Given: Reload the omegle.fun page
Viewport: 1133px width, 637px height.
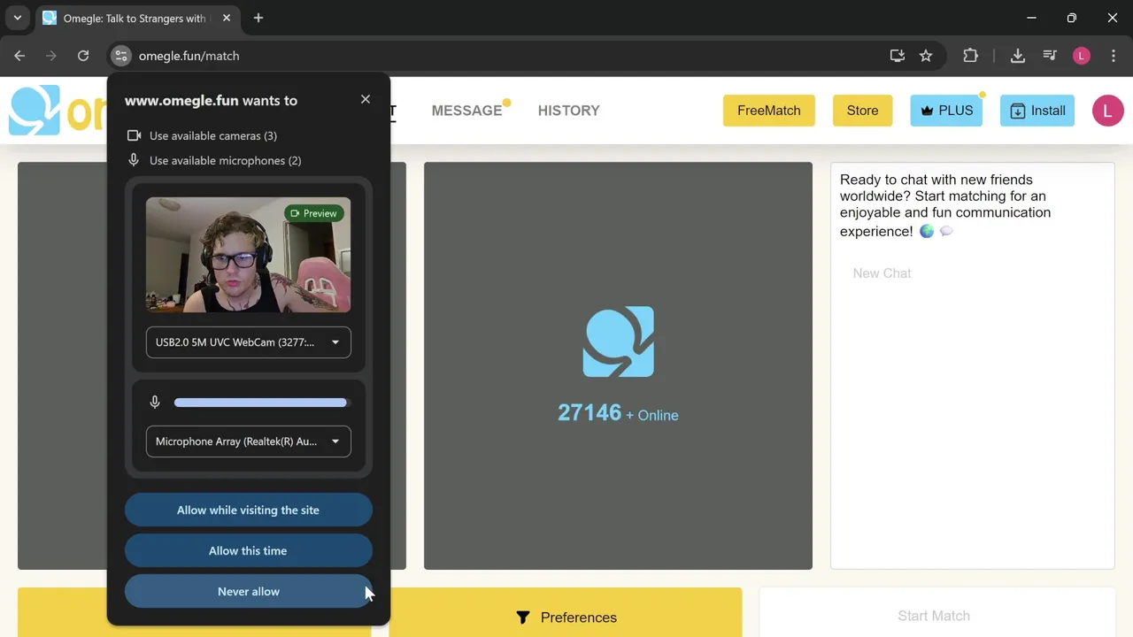Looking at the screenshot, I should 83,56.
